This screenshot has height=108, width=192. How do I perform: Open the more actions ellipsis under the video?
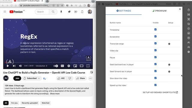point(90,78)
